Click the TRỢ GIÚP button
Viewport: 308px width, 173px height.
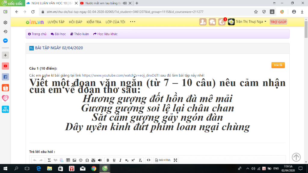point(278,22)
